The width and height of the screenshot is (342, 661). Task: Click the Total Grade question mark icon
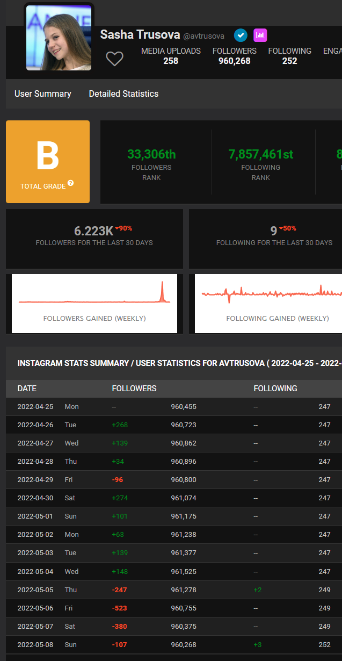71,184
